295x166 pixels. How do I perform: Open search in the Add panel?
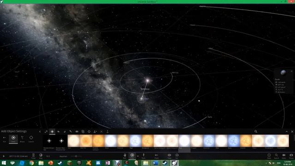(256, 131)
